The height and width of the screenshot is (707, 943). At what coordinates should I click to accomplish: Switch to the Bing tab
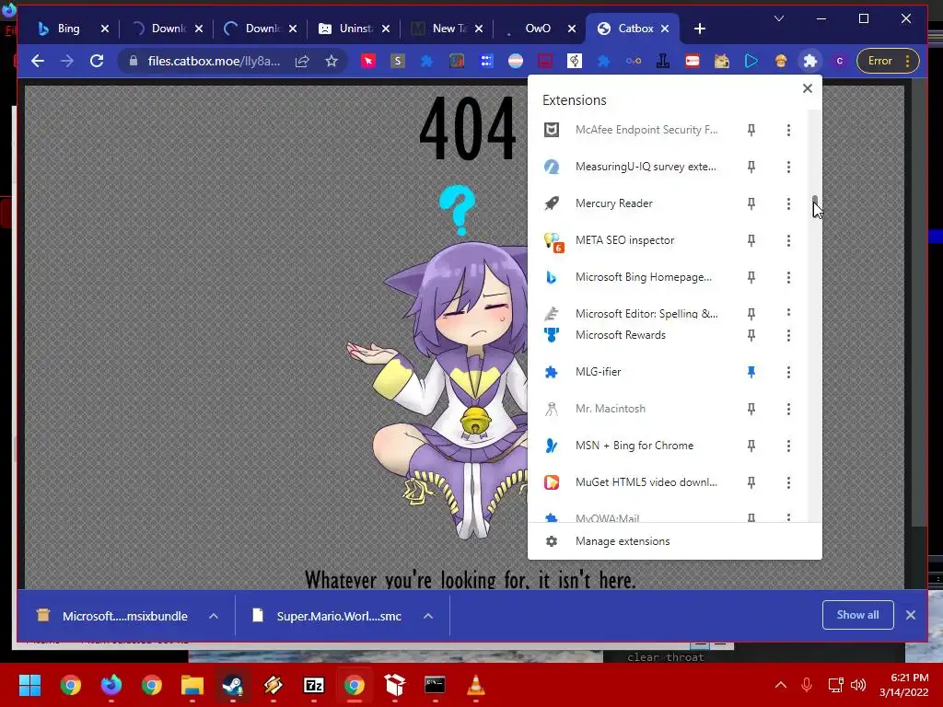(x=69, y=29)
